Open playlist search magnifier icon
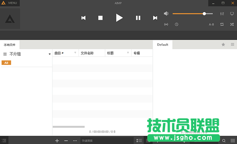 pos(224,141)
